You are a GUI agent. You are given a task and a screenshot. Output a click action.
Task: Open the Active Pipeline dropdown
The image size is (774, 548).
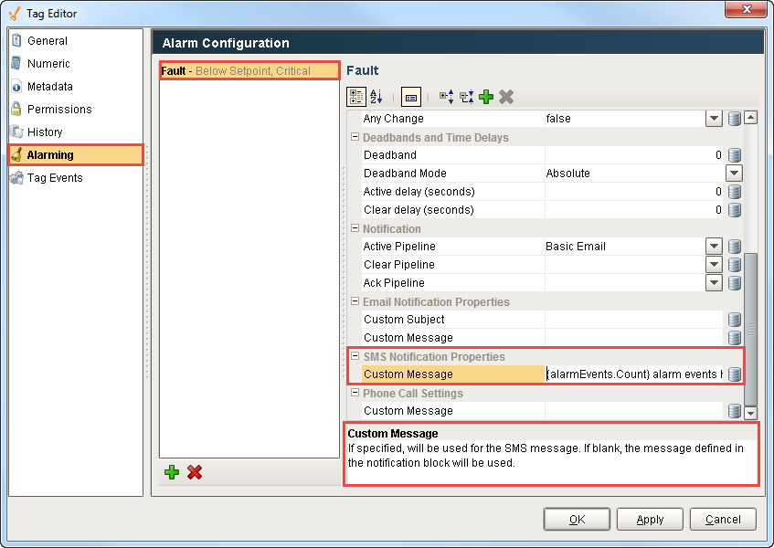pos(714,246)
